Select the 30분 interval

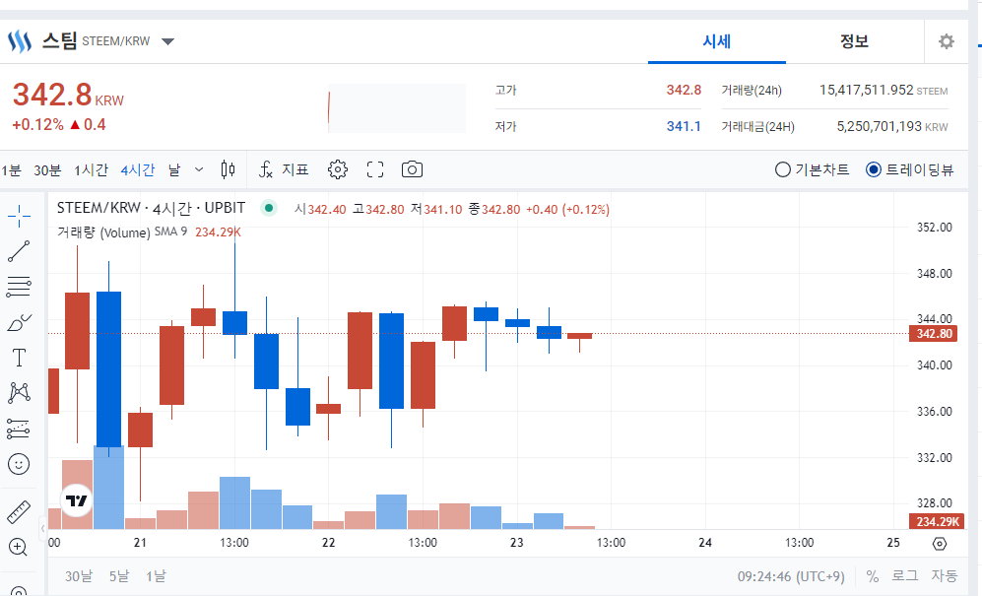47,169
